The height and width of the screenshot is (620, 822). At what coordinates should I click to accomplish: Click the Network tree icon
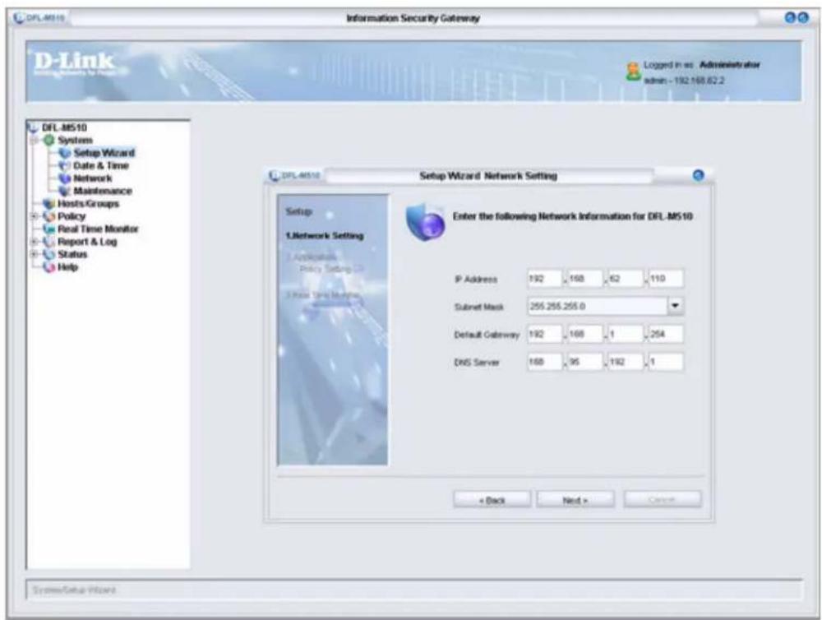65,178
